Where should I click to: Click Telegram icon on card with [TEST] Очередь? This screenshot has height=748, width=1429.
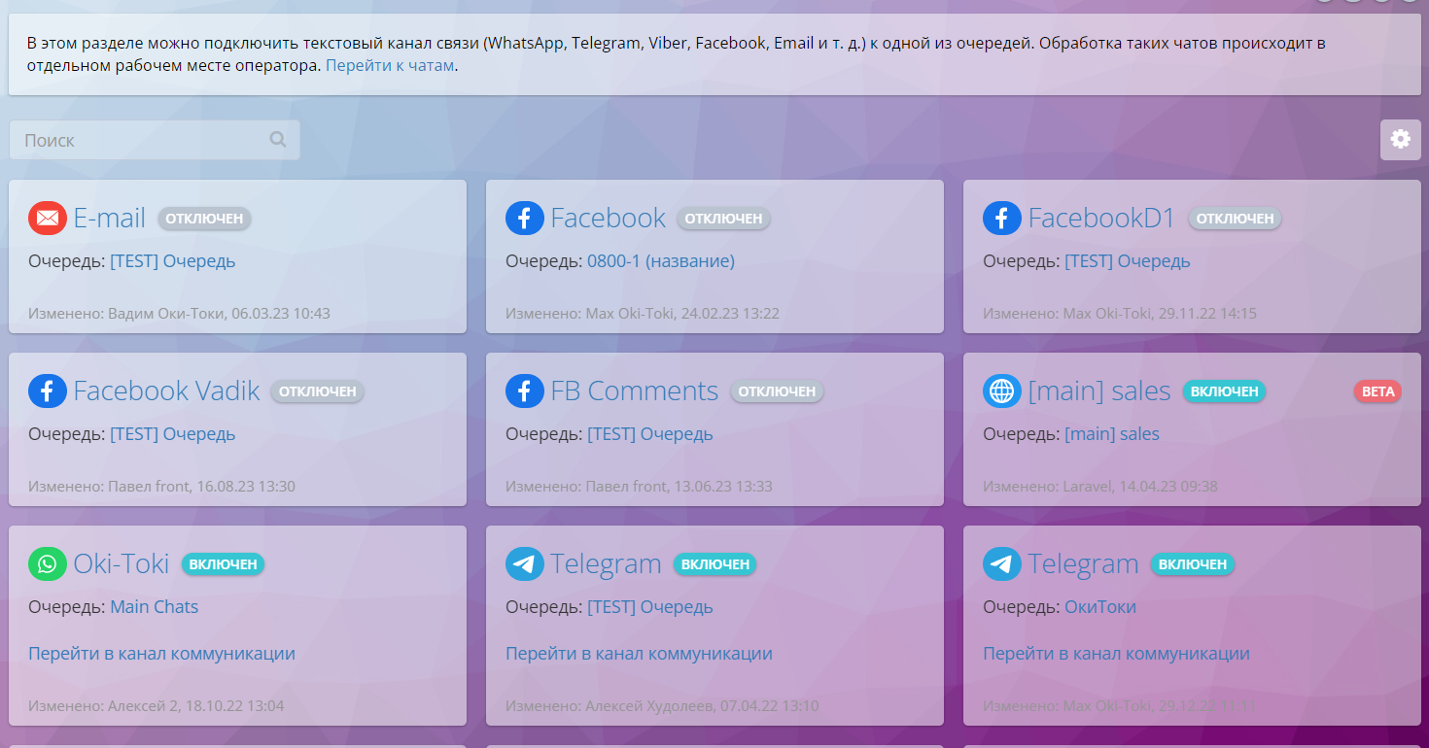tap(525, 563)
